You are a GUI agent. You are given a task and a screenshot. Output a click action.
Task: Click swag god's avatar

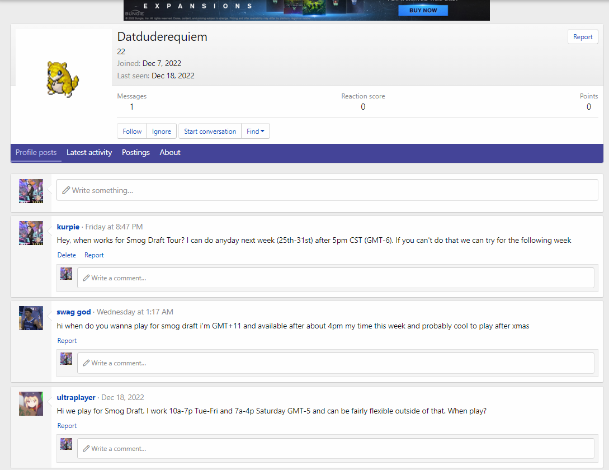31,318
